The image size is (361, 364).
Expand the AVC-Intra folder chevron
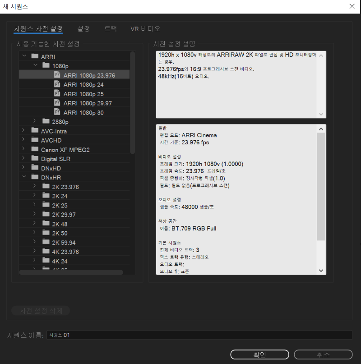pyautogui.click(x=23, y=130)
